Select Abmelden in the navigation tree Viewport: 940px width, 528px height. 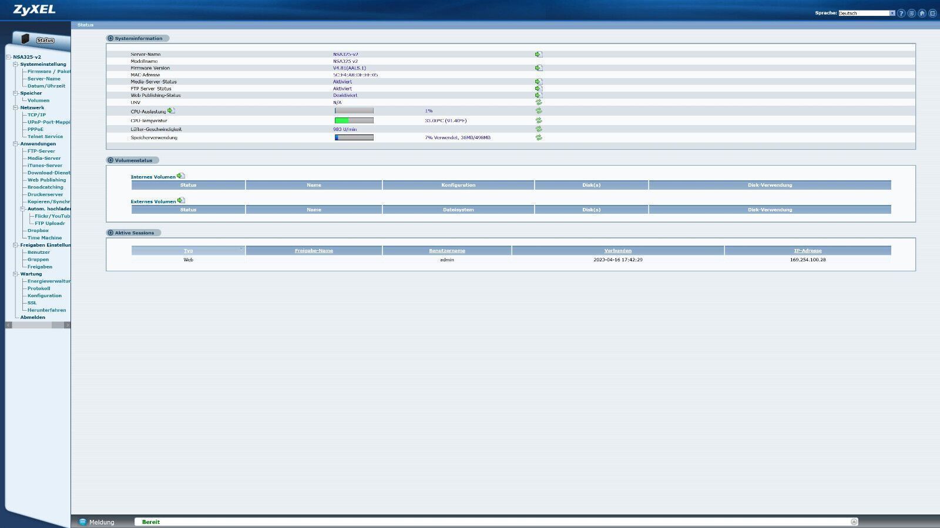coord(32,317)
